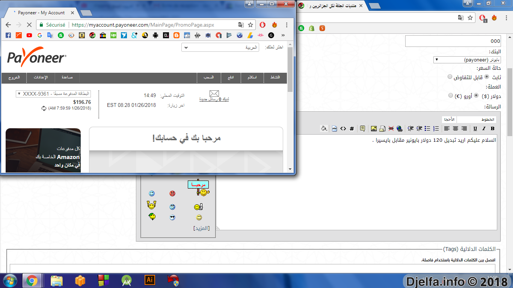Open the 'الإعدادات' settings menu on Payoneer
The image size is (513, 288).
click(41, 77)
